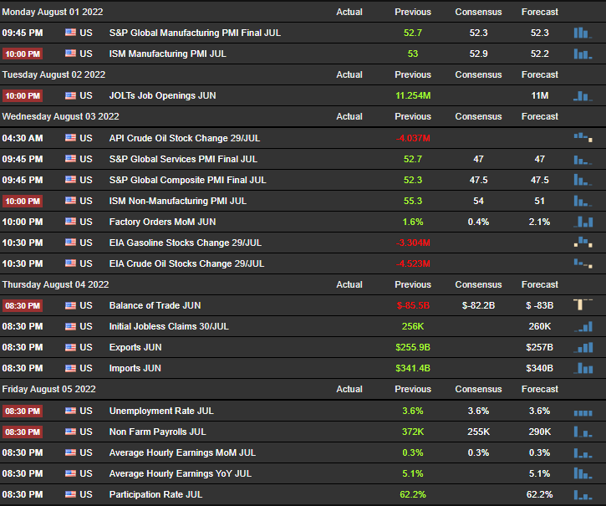606x506 pixels.
Task: Click previous value -4.037M for API Crude Oil
Action: pyautogui.click(x=413, y=138)
